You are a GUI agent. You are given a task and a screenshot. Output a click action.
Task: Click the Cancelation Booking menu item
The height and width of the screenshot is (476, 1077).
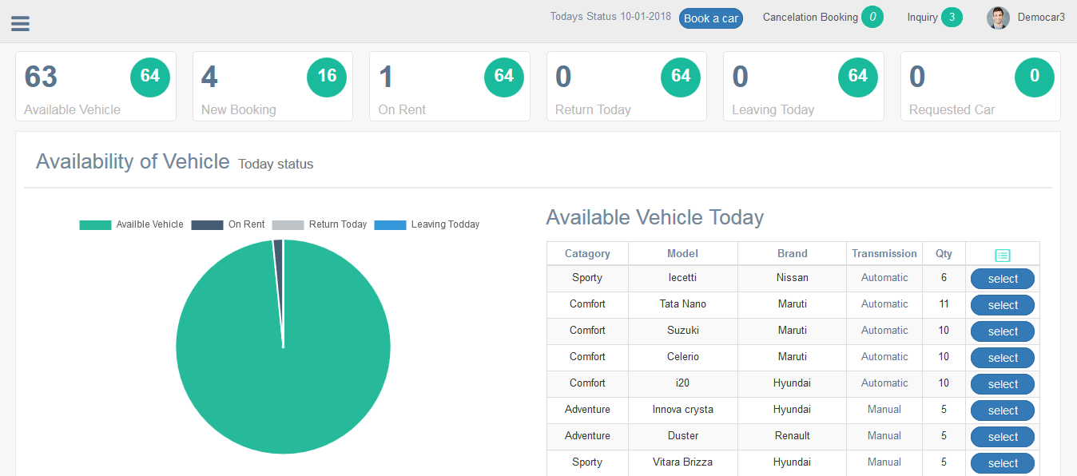[809, 17]
